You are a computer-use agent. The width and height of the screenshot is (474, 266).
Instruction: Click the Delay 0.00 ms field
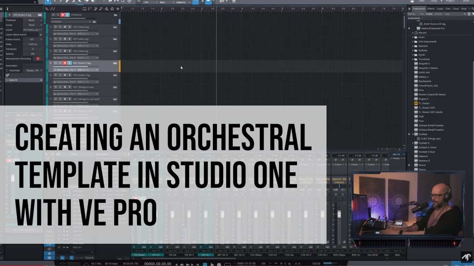click(x=33, y=44)
